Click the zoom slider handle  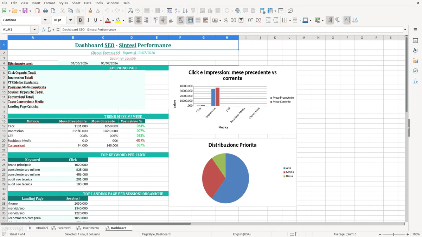(x=394, y=234)
